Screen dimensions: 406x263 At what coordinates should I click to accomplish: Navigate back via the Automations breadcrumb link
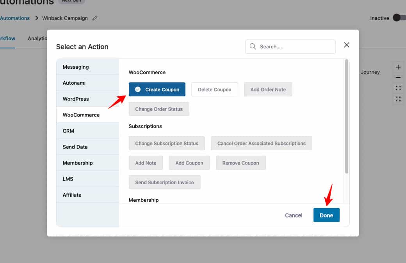tap(15, 18)
